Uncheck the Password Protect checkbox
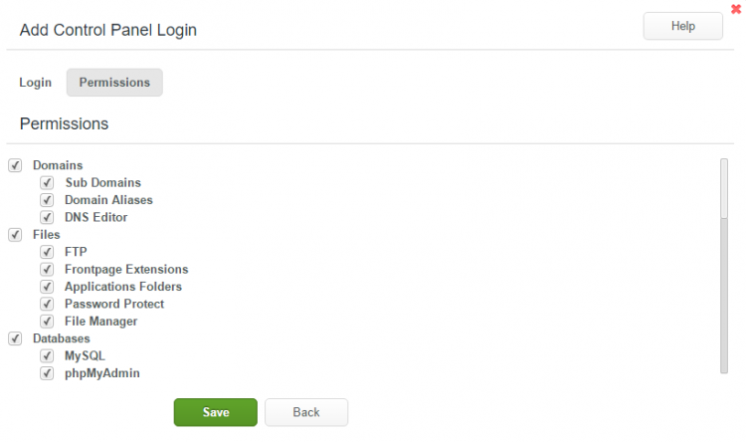This screenshot has height=442, width=746. 47,304
